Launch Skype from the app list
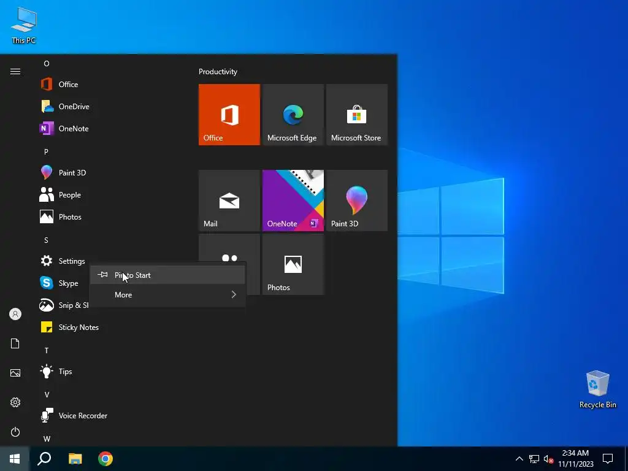Image resolution: width=628 pixels, height=471 pixels. [63, 283]
